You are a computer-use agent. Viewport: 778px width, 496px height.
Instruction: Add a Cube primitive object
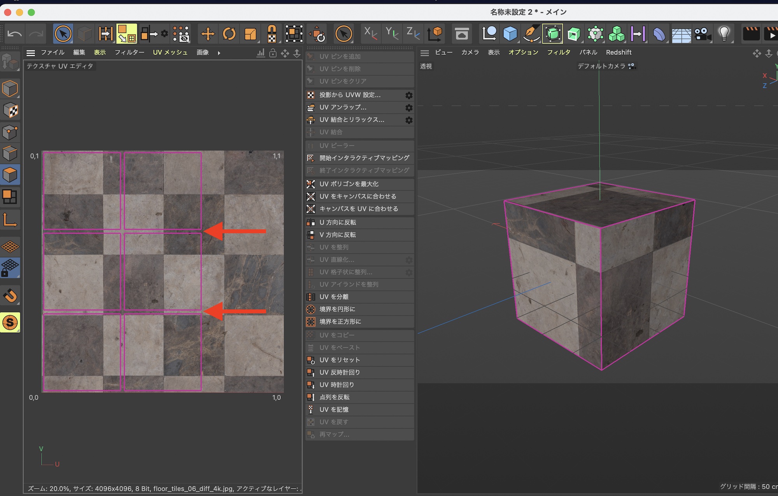(x=510, y=34)
